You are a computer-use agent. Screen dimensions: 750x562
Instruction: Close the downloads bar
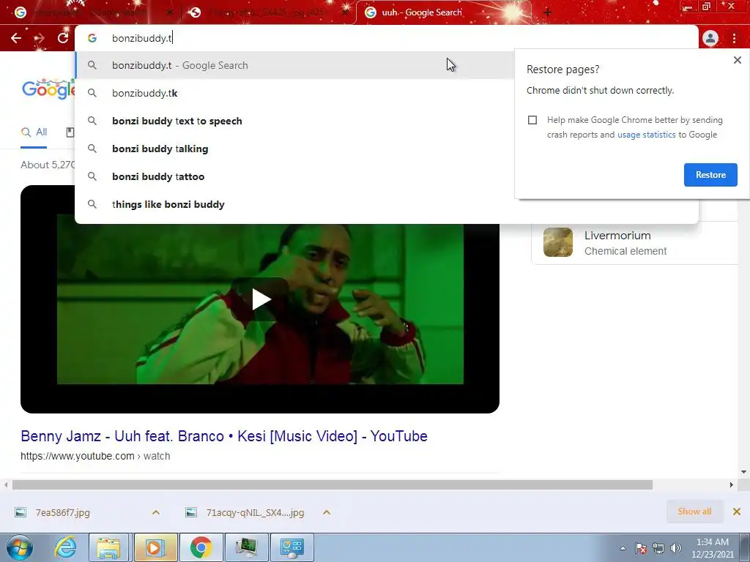737,512
